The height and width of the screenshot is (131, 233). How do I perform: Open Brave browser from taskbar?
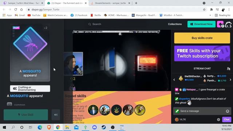[x=49, y=127]
